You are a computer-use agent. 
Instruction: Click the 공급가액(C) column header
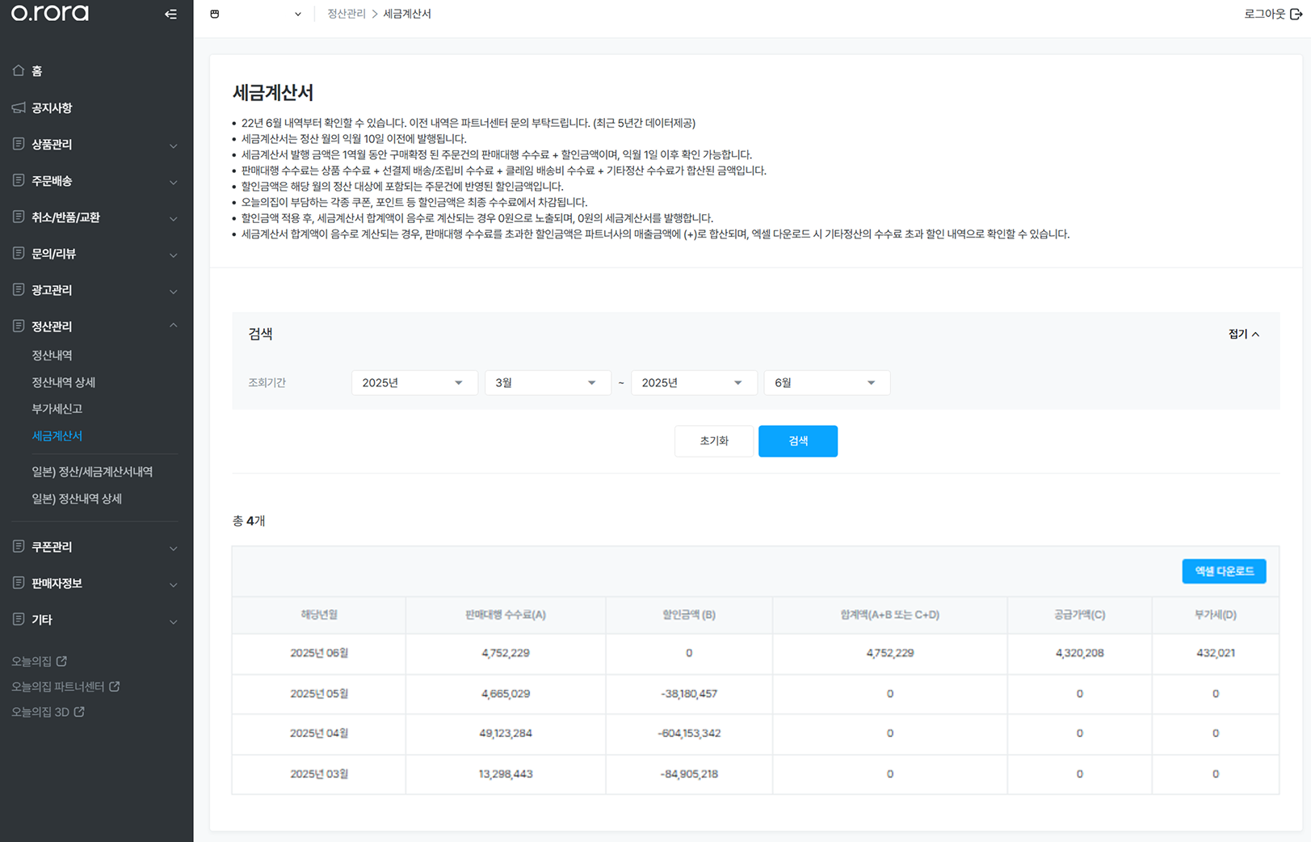coord(1079,614)
